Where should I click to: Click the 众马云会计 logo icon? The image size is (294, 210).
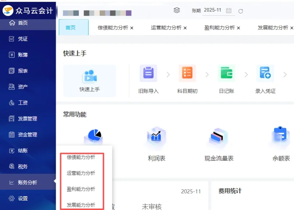click(x=8, y=10)
